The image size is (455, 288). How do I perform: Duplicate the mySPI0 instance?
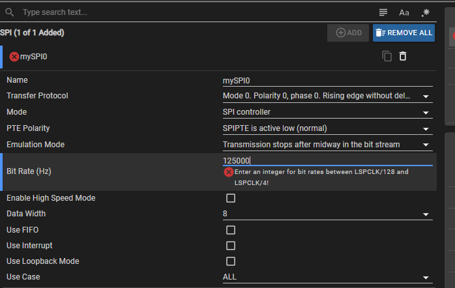click(x=387, y=56)
